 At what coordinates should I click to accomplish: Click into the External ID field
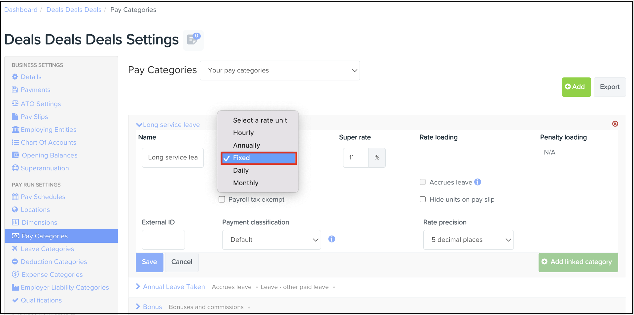pos(163,240)
